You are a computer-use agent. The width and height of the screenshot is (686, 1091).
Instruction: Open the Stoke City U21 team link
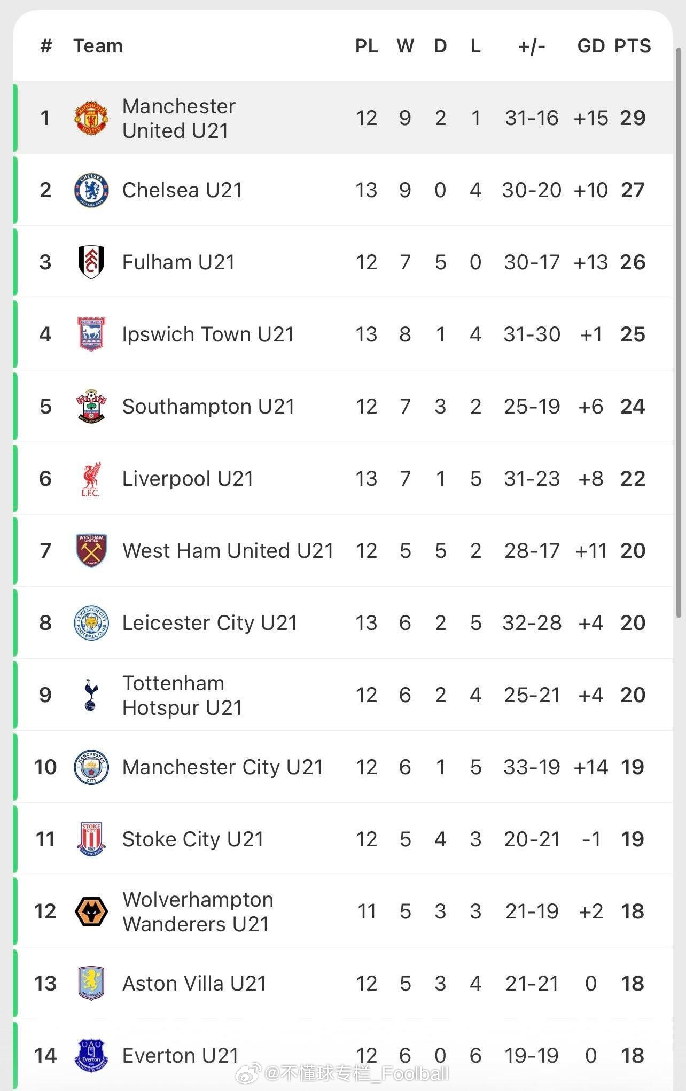tap(193, 839)
